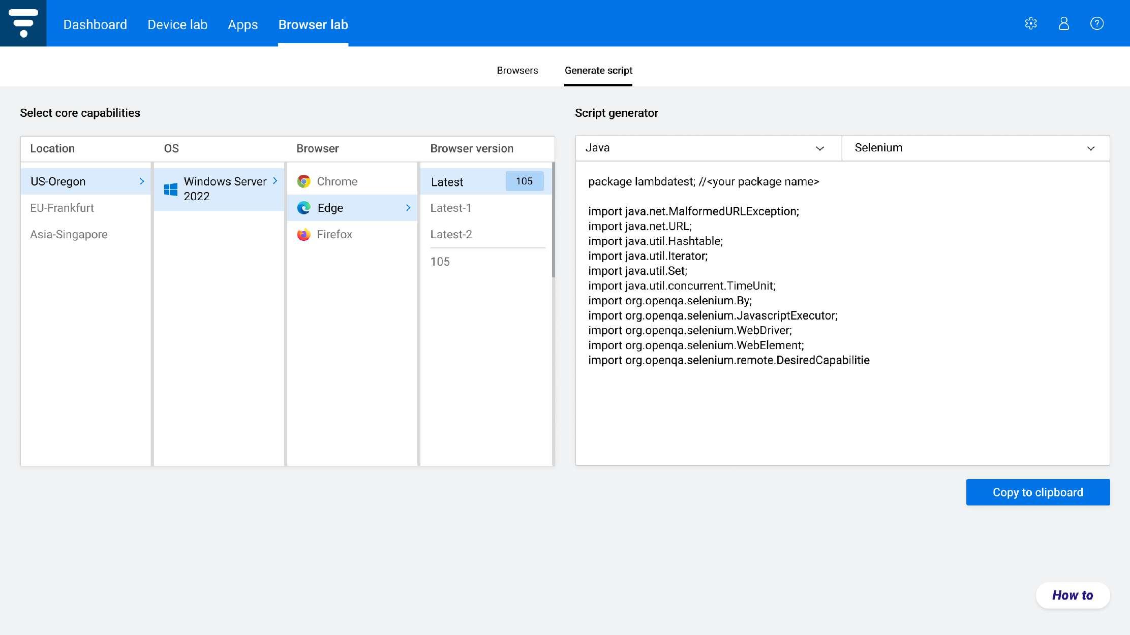This screenshot has width=1130, height=635.
Task: Open Device lab from top navigation
Action: 177,24
